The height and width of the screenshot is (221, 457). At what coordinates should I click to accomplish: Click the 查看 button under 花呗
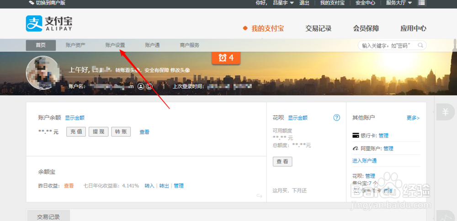coord(282,162)
